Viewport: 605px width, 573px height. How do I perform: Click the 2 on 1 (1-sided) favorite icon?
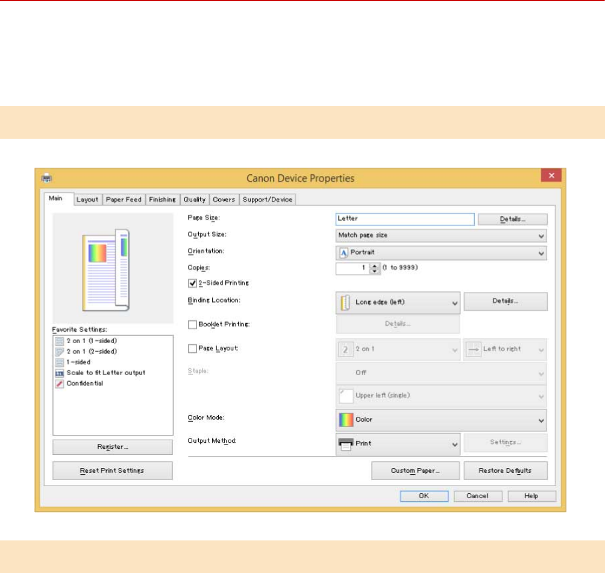60,341
